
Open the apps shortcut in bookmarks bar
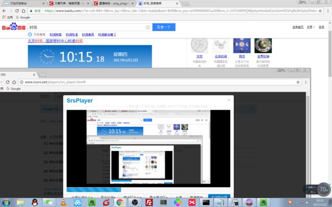click(7, 17)
